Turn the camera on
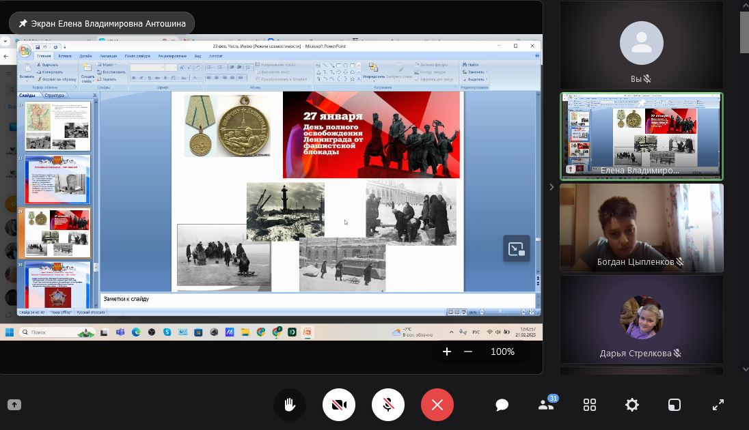 (339, 405)
